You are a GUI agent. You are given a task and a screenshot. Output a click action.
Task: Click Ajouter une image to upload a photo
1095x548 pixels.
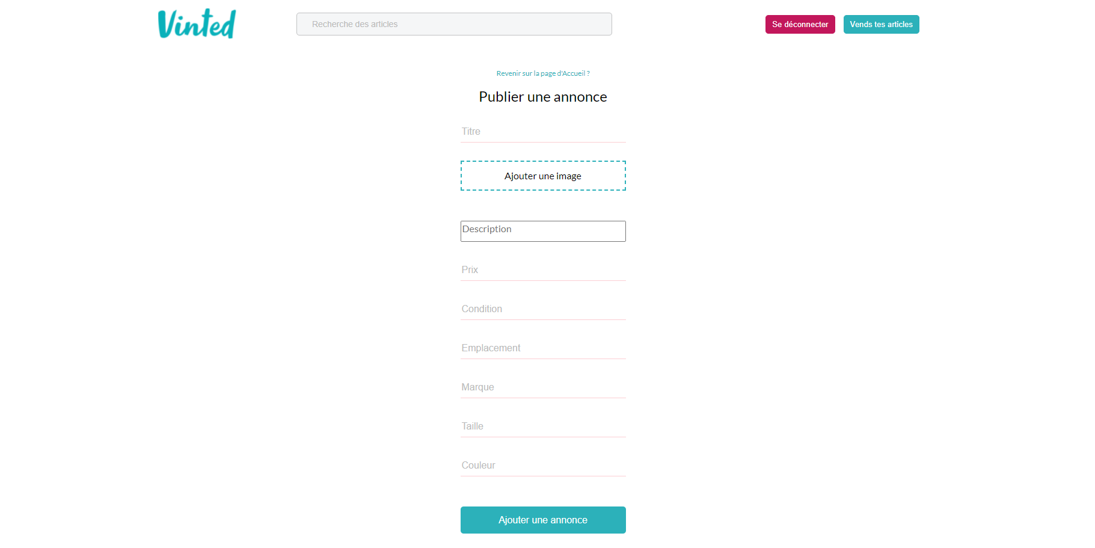[x=542, y=176]
